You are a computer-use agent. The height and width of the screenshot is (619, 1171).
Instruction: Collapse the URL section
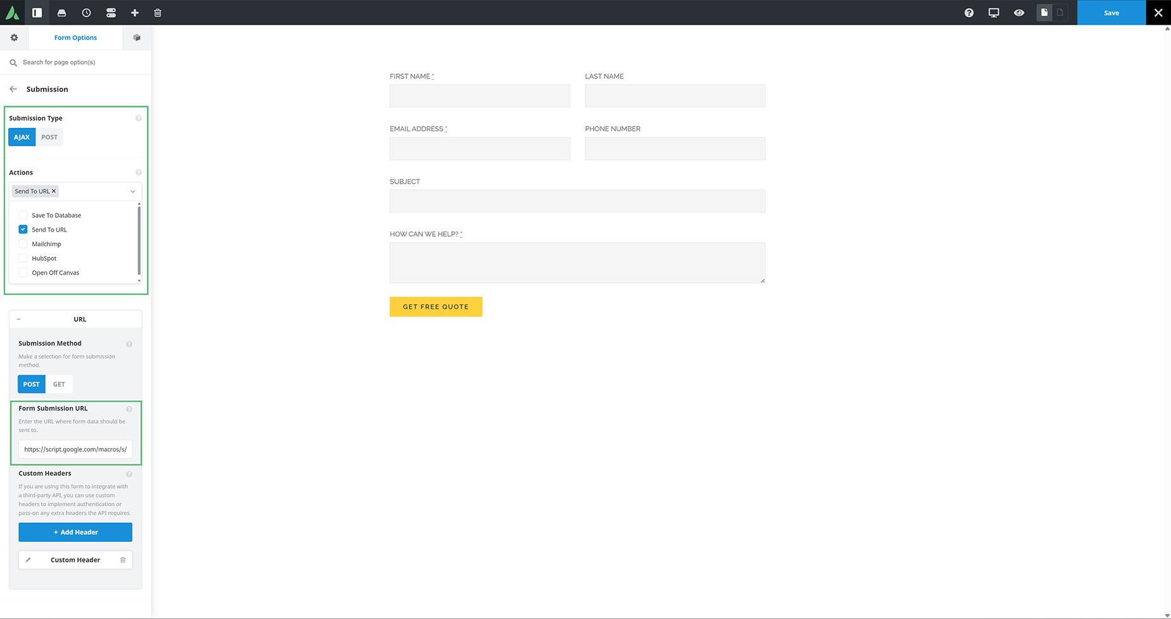click(x=18, y=320)
